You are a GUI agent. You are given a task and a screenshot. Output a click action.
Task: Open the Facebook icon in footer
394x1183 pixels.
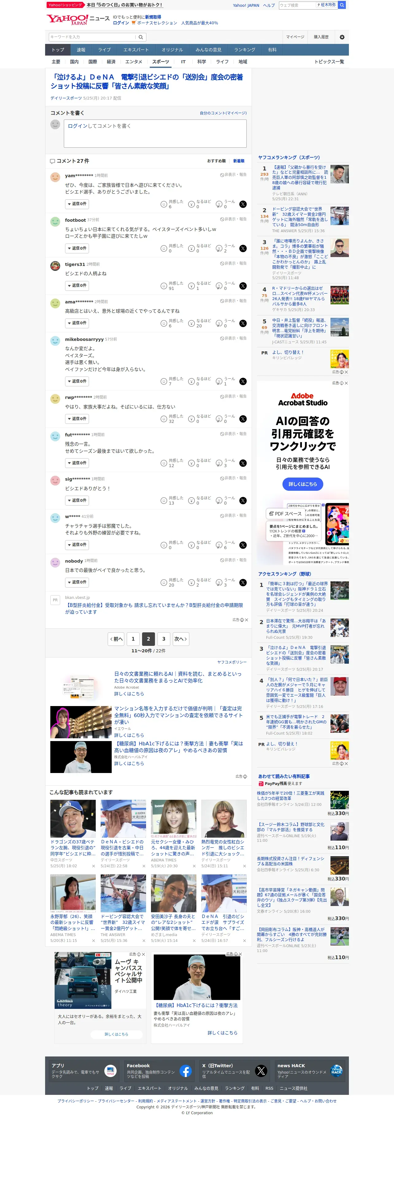(x=185, y=1072)
